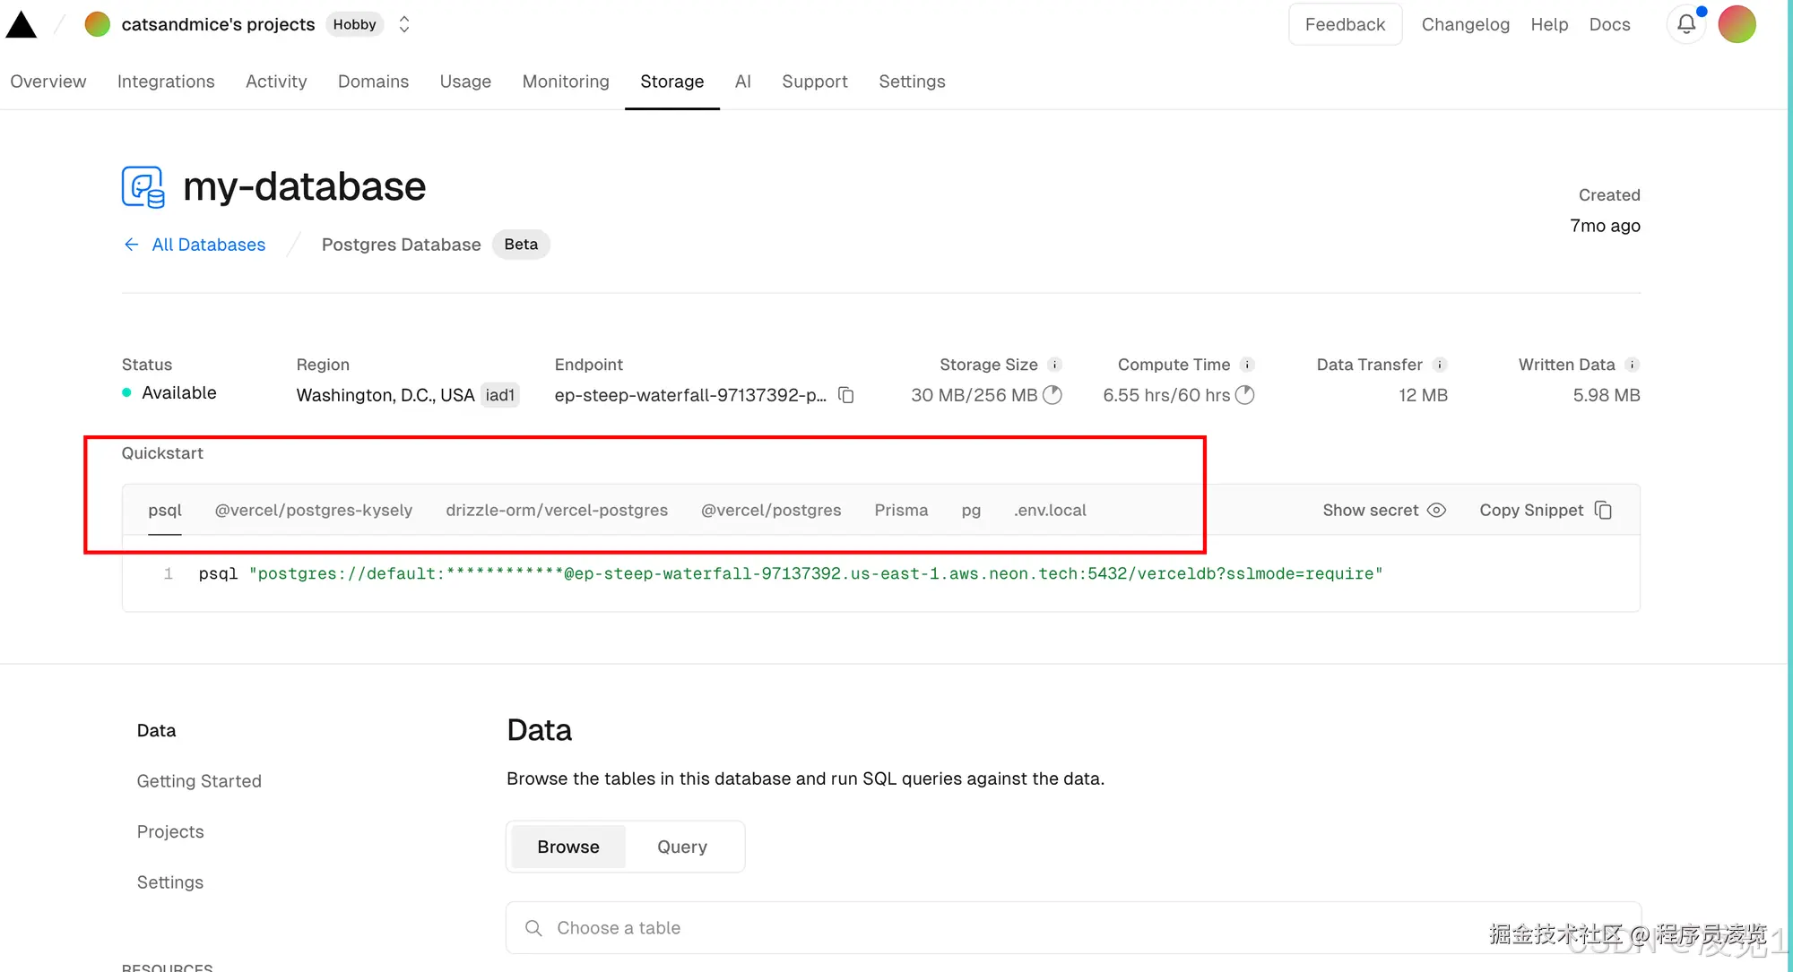
Task: Click the Compute Time info icon
Action: coord(1246,365)
